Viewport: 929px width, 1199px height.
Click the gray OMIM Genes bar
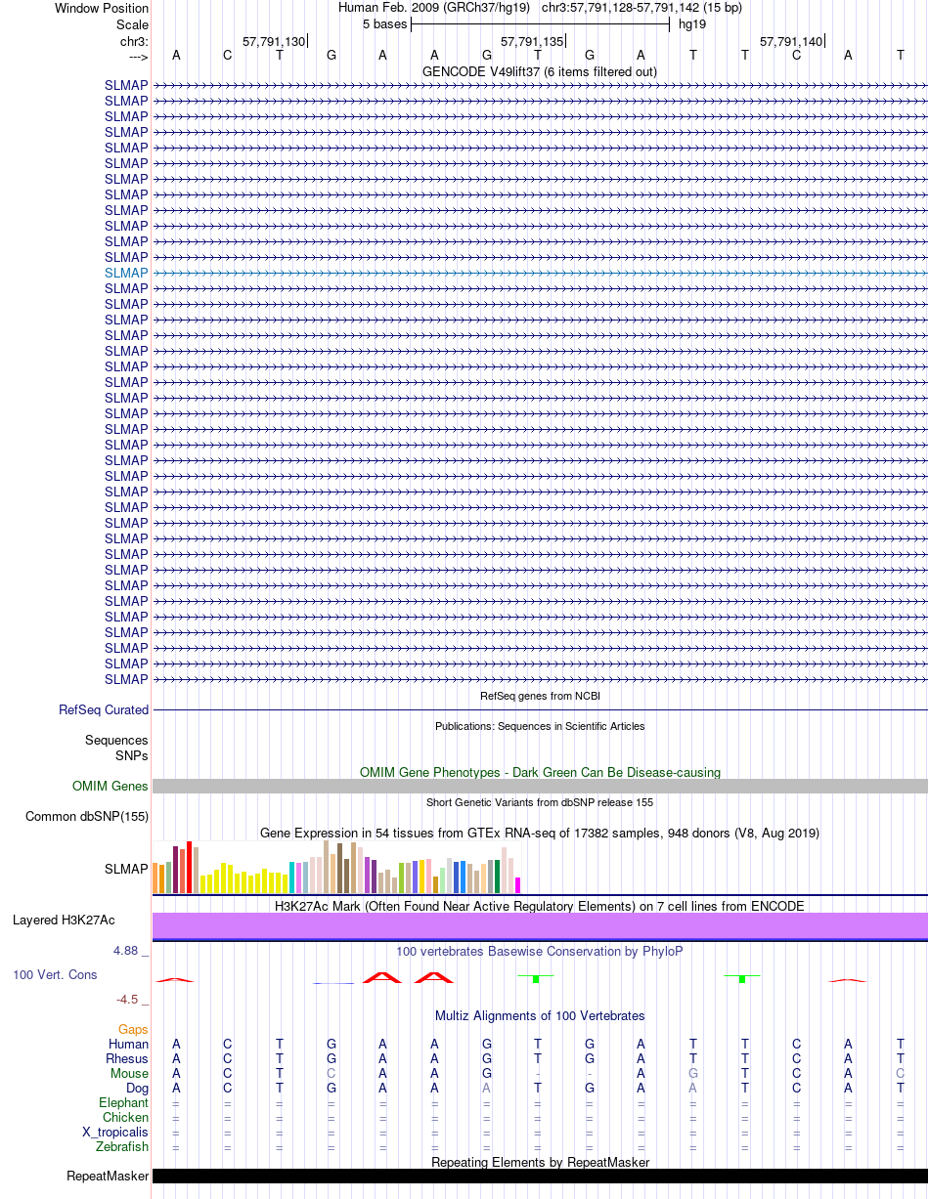point(540,787)
